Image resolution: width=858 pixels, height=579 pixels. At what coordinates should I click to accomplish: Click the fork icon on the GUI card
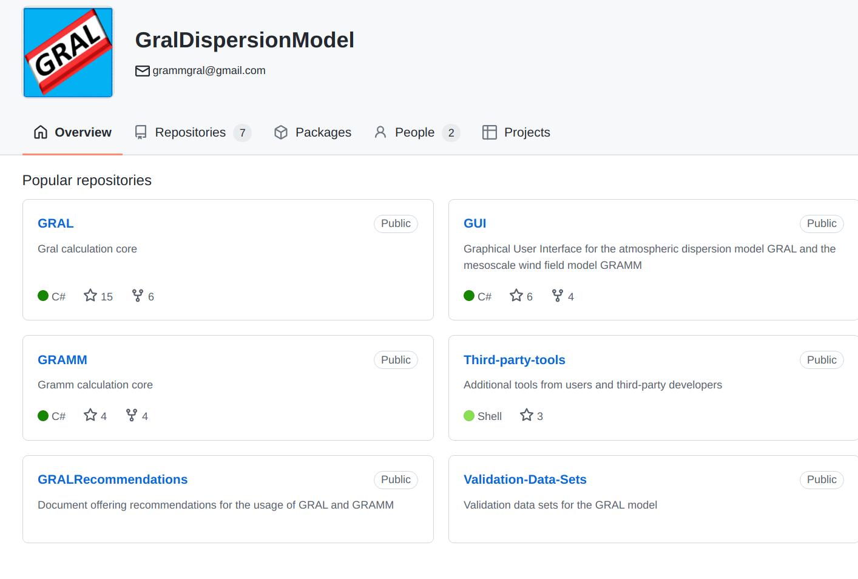coord(558,296)
